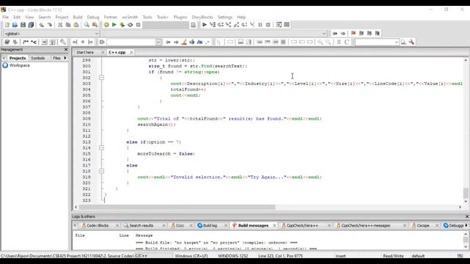Close the Management panel

pos(66,50)
